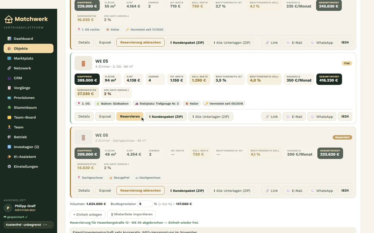Click the Stammbaum tree icon
The height and width of the screenshot is (233, 374).
pos(9,107)
